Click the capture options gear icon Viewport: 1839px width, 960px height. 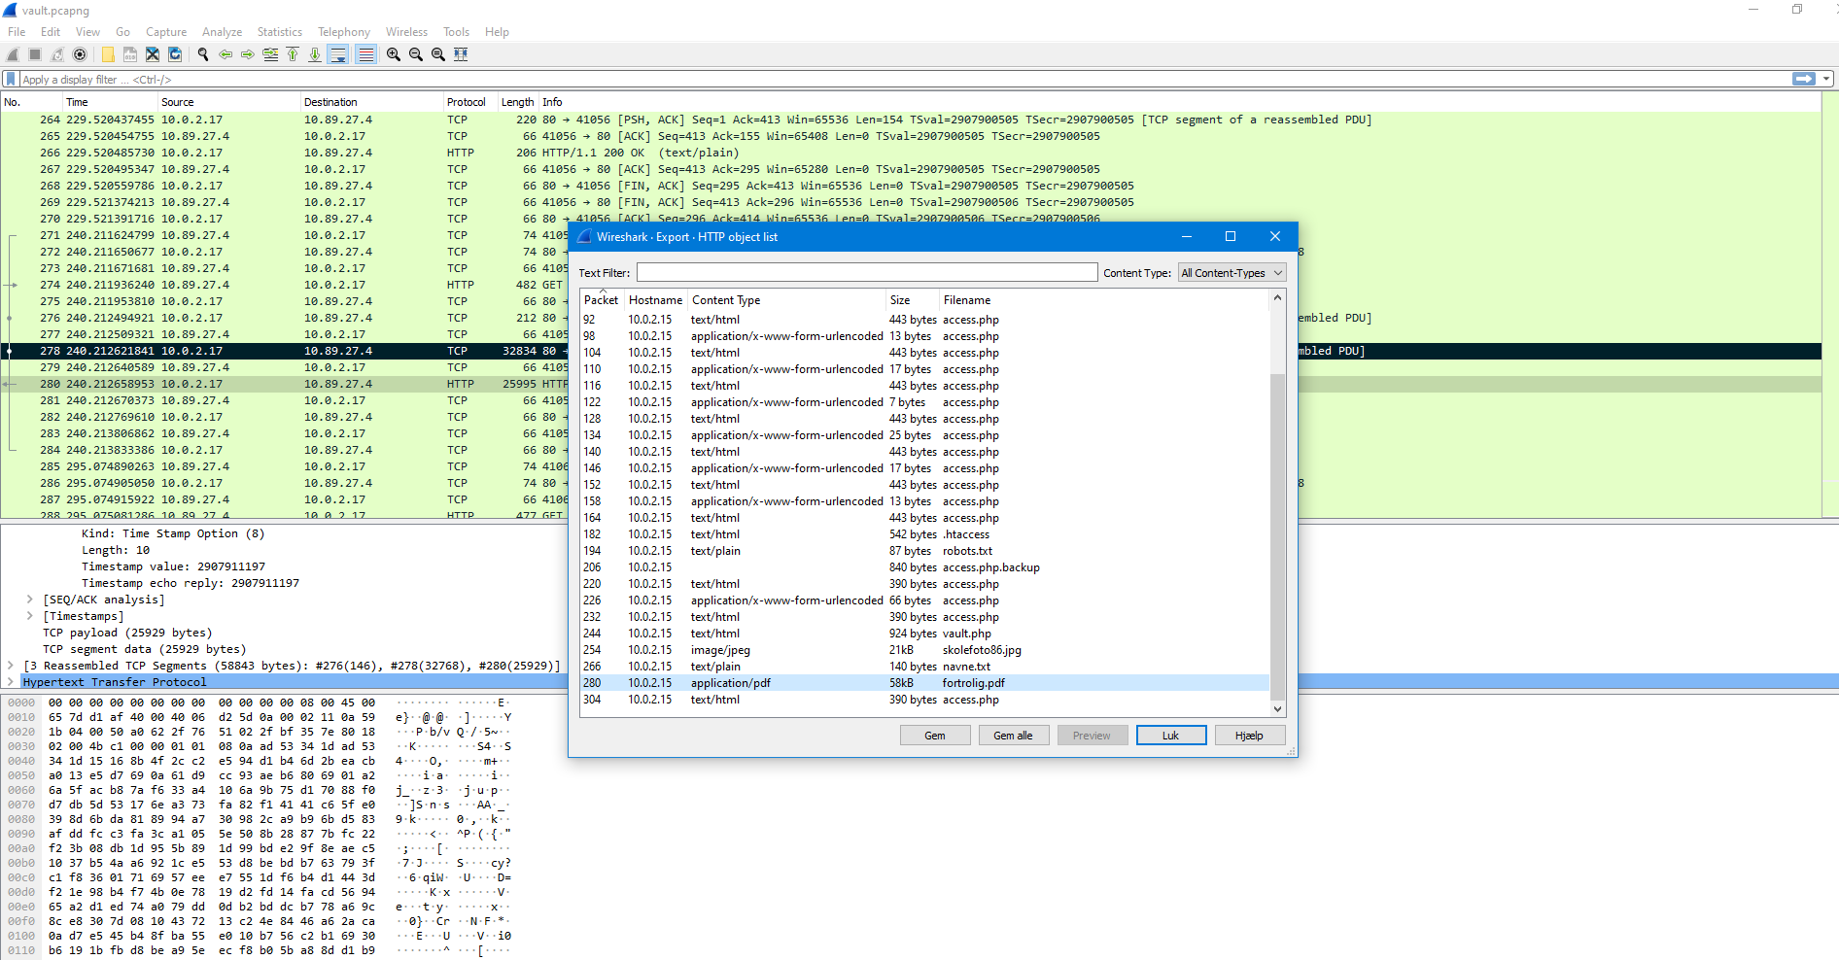80,54
